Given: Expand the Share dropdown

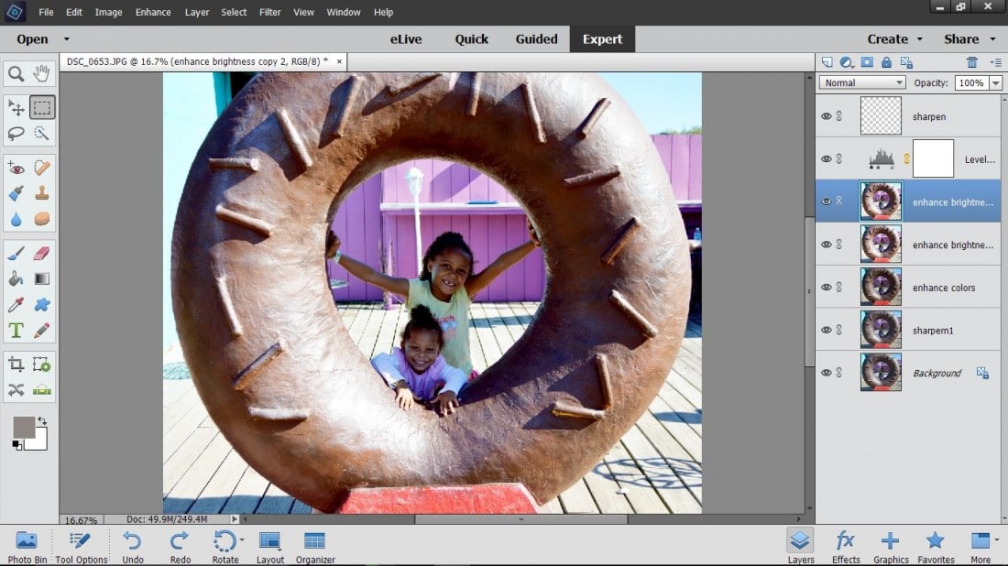Looking at the screenshot, I should click(992, 39).
